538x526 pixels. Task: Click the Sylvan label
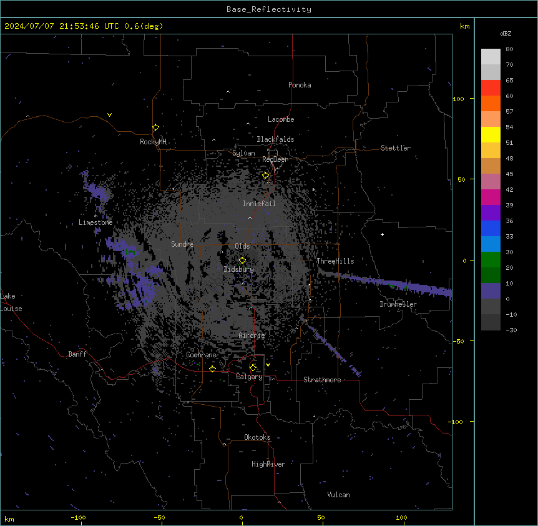pyautogui.click(x=243, y=153)
